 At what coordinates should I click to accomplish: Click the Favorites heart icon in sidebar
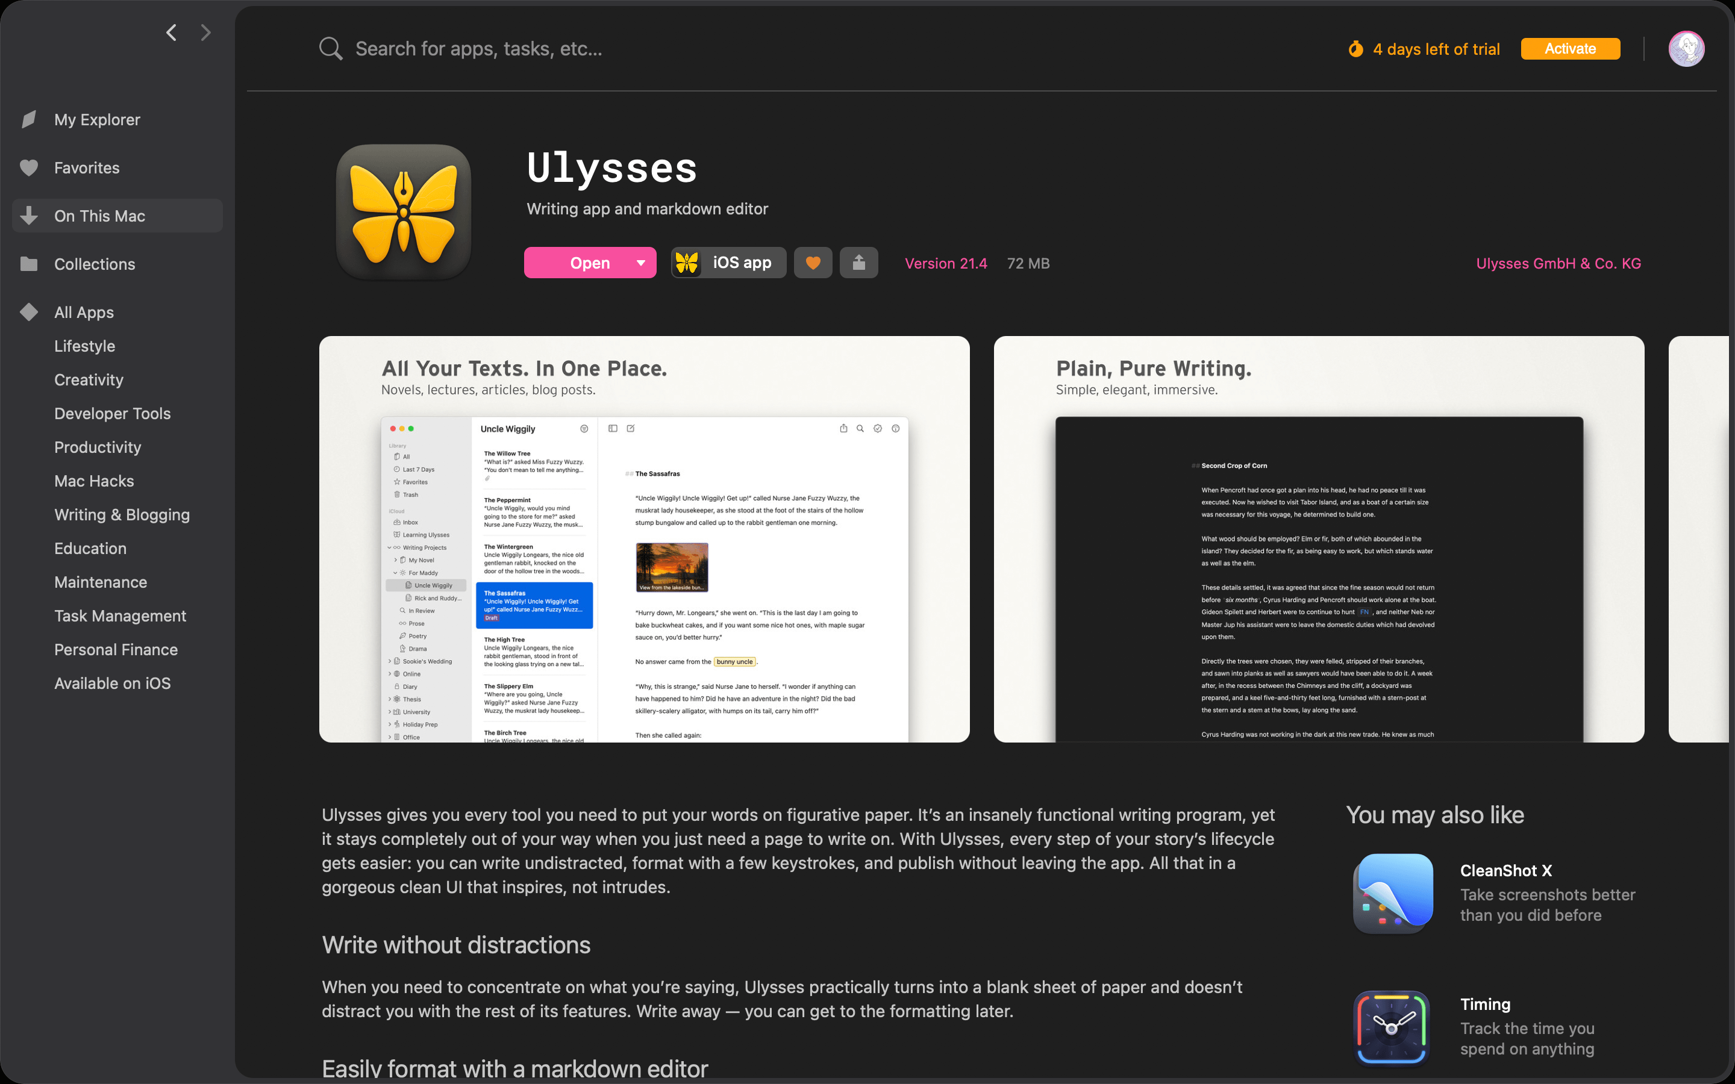click(x=29, y=168)
